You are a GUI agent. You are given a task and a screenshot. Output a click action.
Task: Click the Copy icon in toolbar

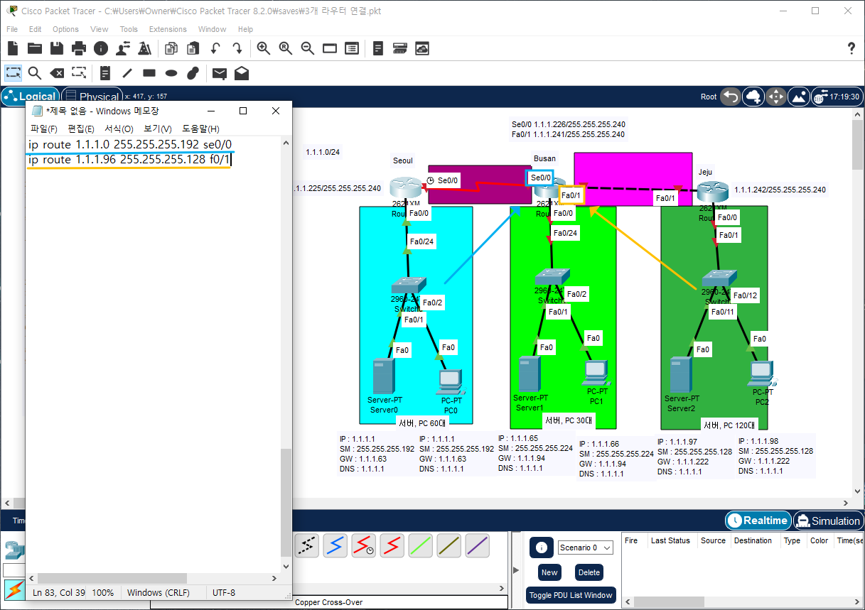171,48
